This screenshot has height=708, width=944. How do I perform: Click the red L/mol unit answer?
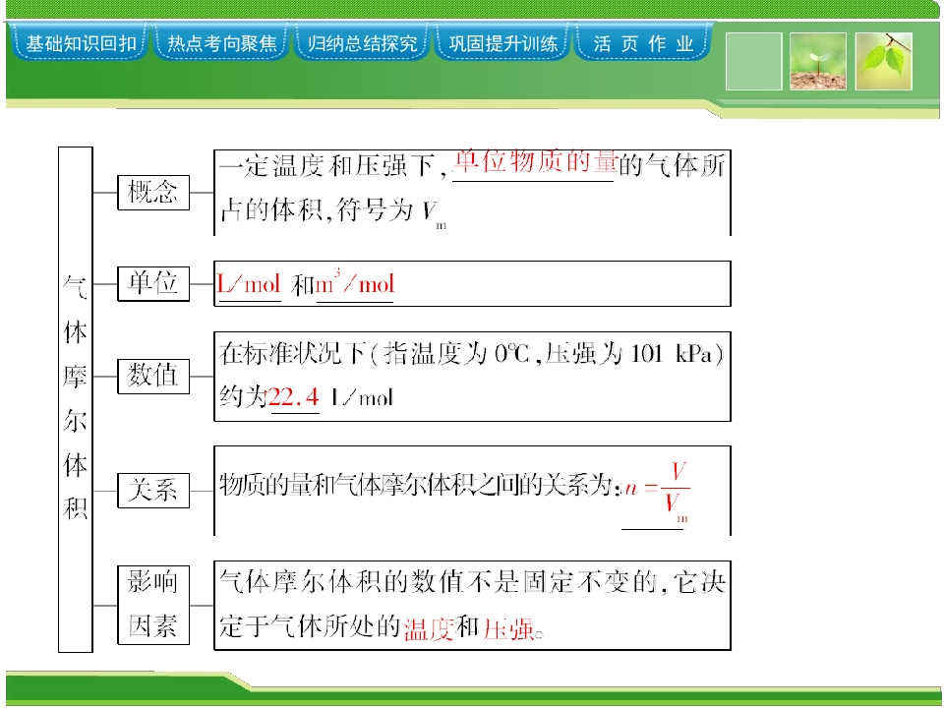coord(249,283)
